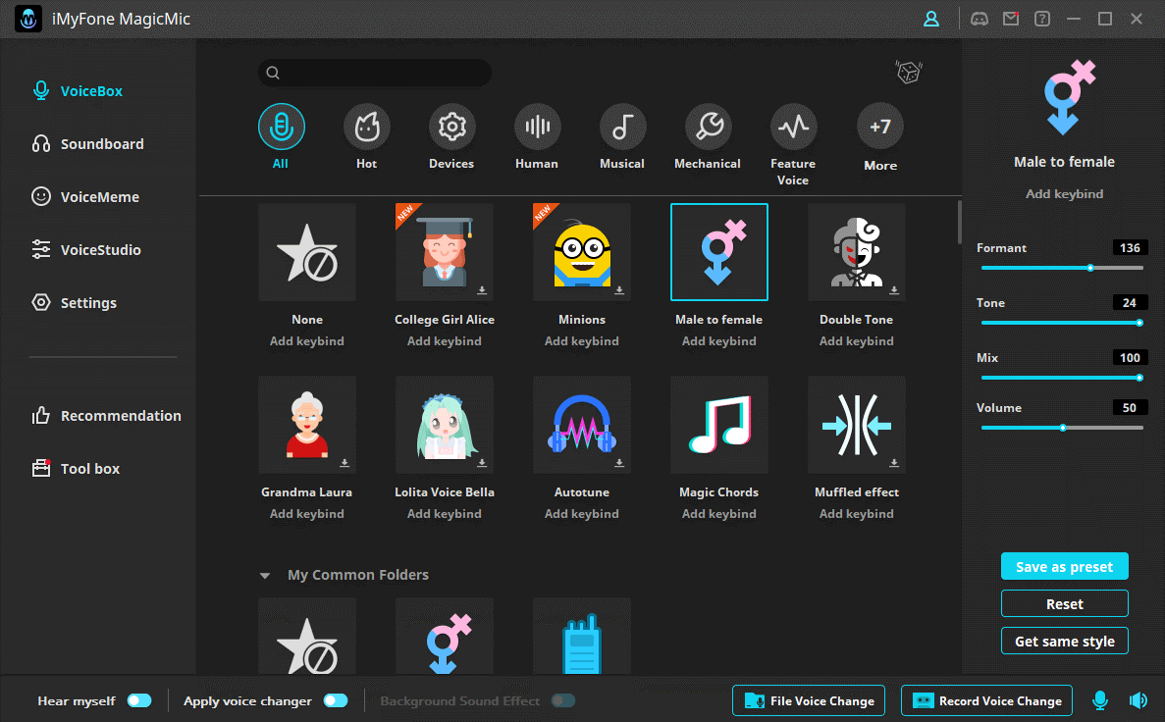Toggle Hear myself off
The height and width of the screenshot is (722, 1165).
pos(139,700)
